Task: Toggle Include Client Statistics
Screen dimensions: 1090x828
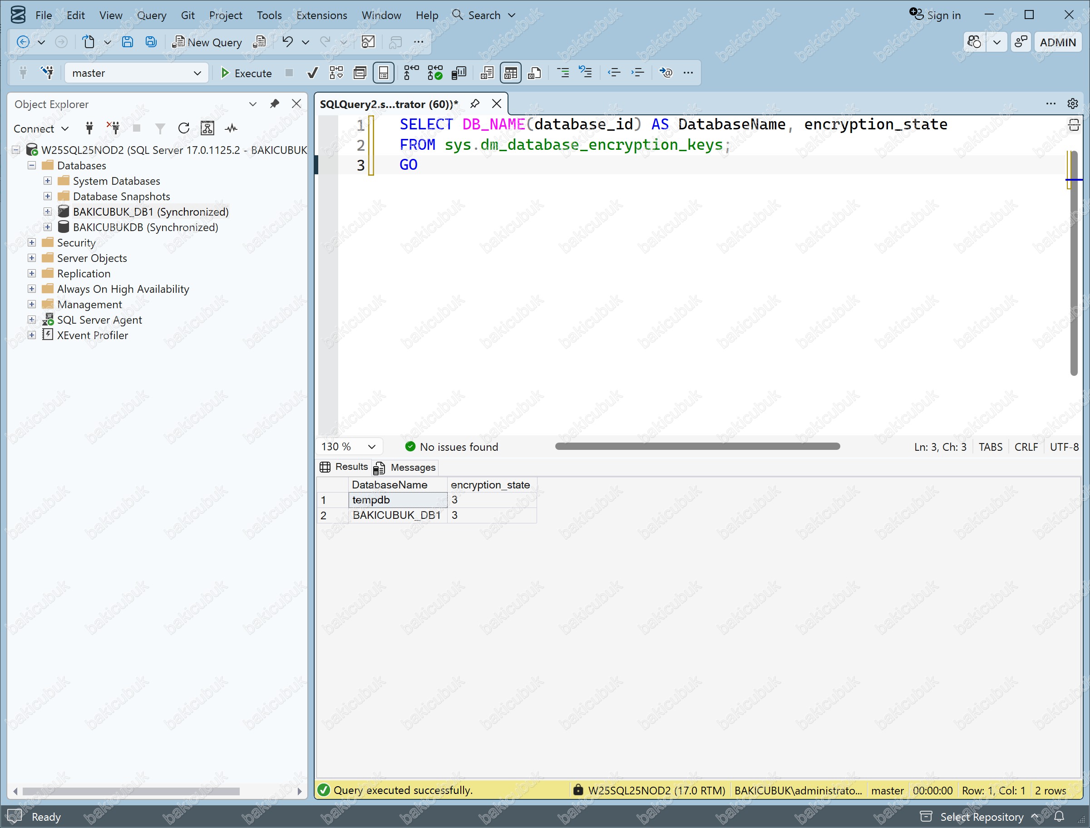Action: (x=459, y=73)
